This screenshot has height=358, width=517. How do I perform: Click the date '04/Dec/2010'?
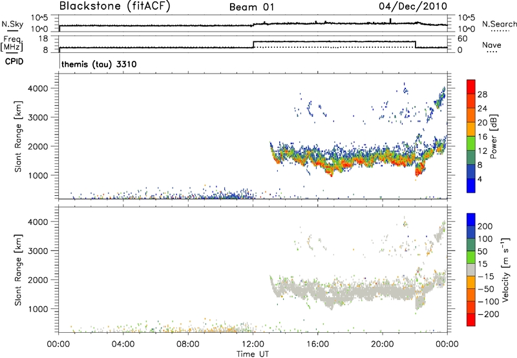(413, 6)
